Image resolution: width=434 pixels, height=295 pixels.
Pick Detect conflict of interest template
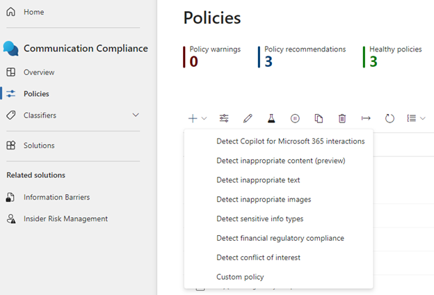(x=258, y=257)
